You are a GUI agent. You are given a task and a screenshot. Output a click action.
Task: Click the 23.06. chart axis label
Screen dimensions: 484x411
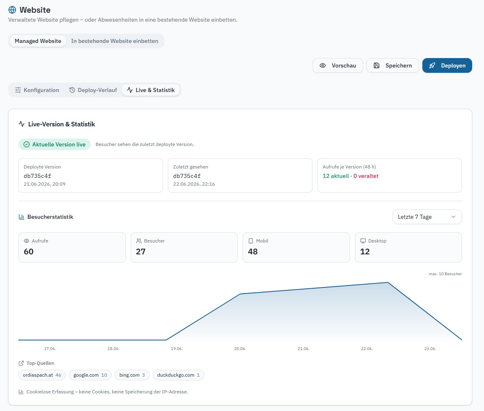click(x=430, y=348)
